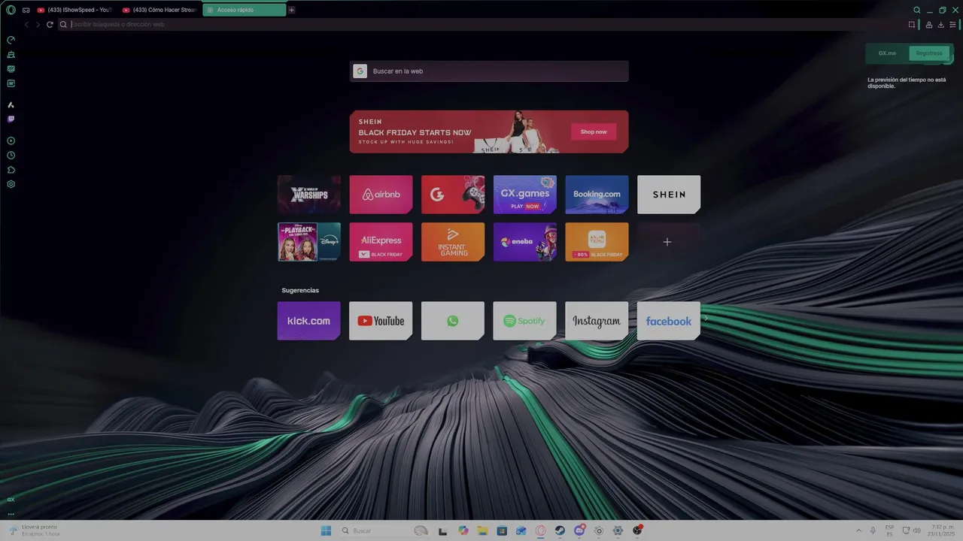Open the Player sidebar icon
This screenshot has height=541, width=963.
click(11, 141)
